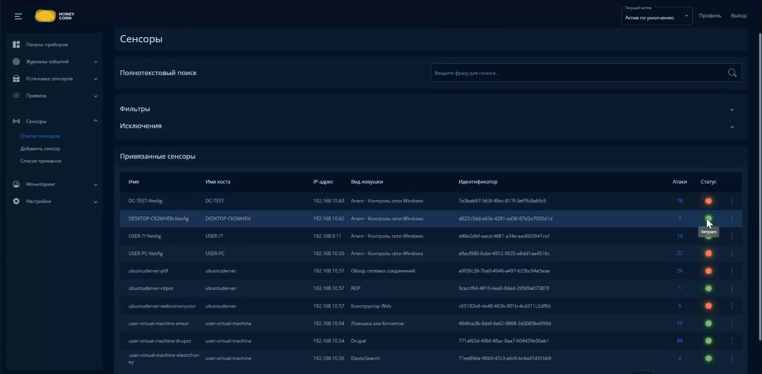Click the Журналы событий sidebar icon
Viewport: 762px width, 374px height.
point(16,62)
